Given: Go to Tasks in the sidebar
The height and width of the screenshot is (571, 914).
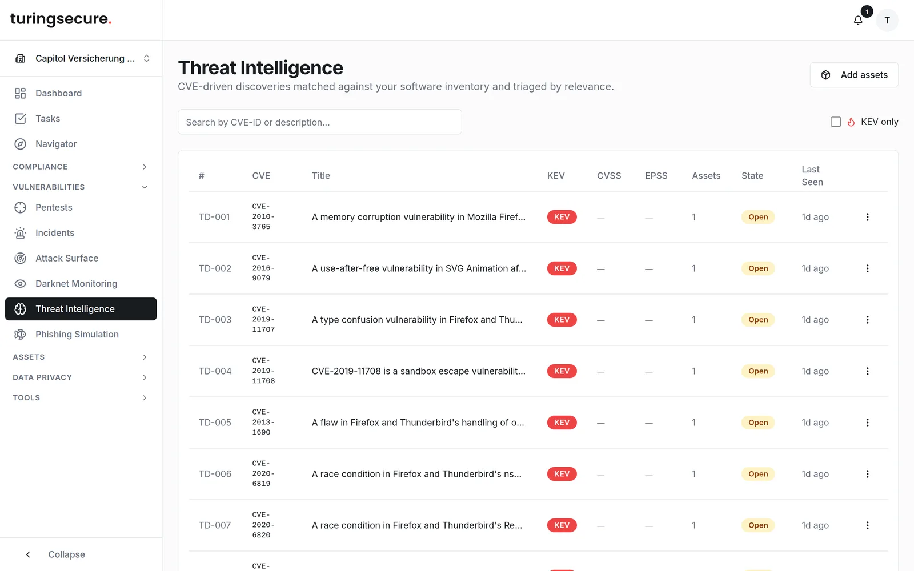Looking at the screenshot, I should coord(81,119).
